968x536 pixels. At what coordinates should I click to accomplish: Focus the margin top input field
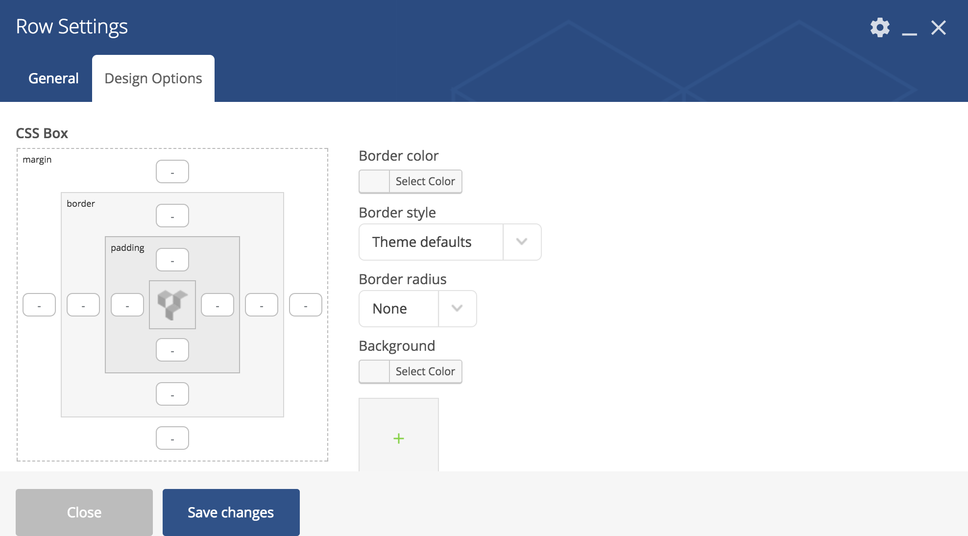pos(172,171)
